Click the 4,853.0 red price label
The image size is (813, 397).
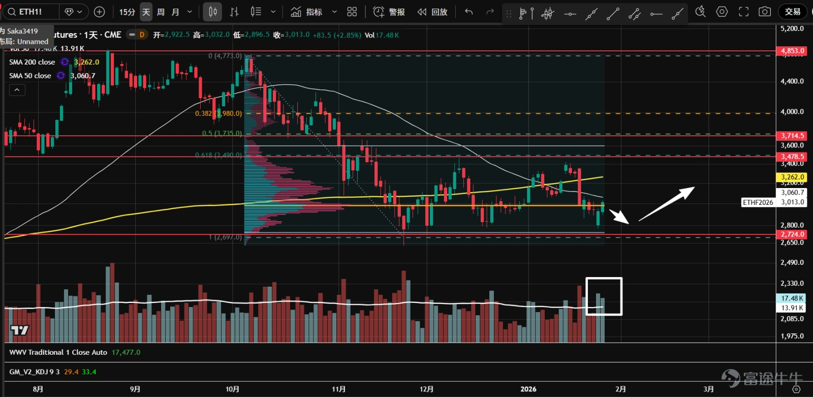(792, 51)
